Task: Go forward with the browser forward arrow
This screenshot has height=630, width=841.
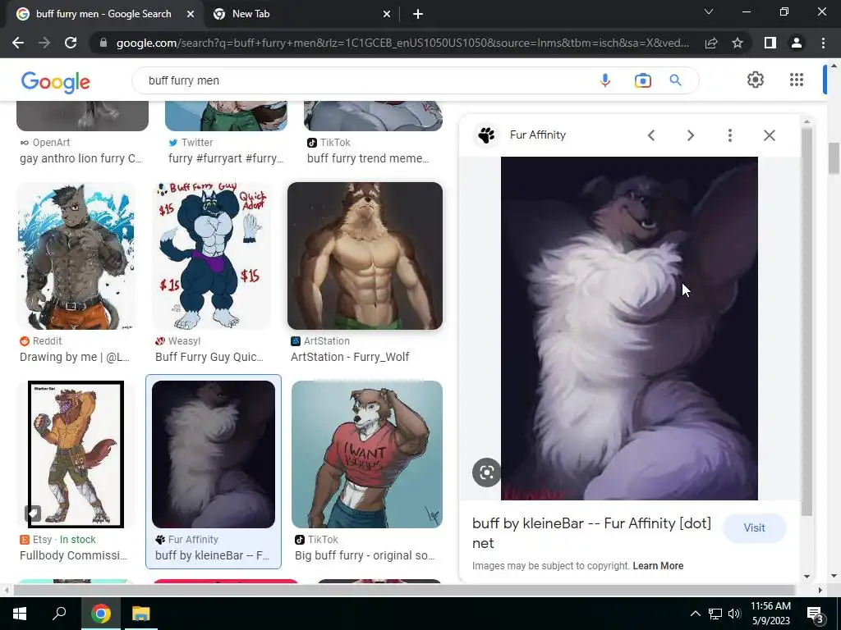Action: click(44, 43)
